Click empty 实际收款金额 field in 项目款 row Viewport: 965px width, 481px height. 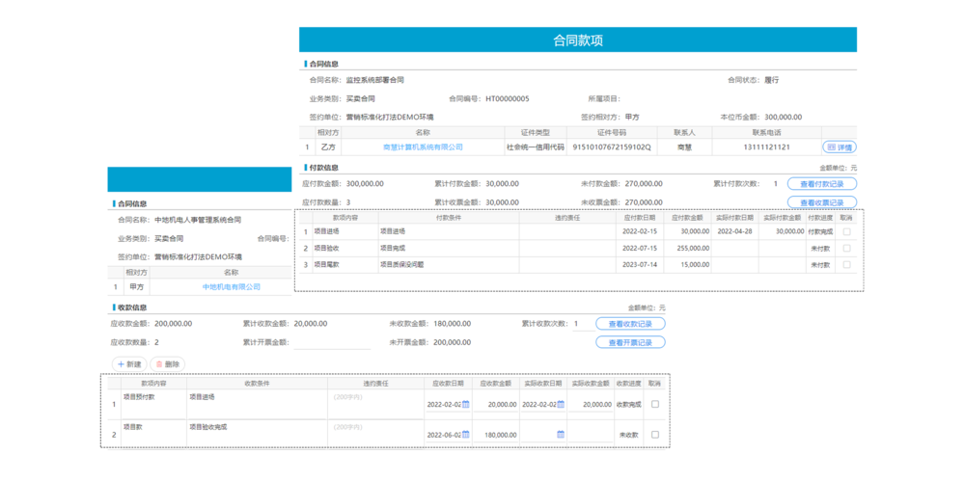coord(591,435)
